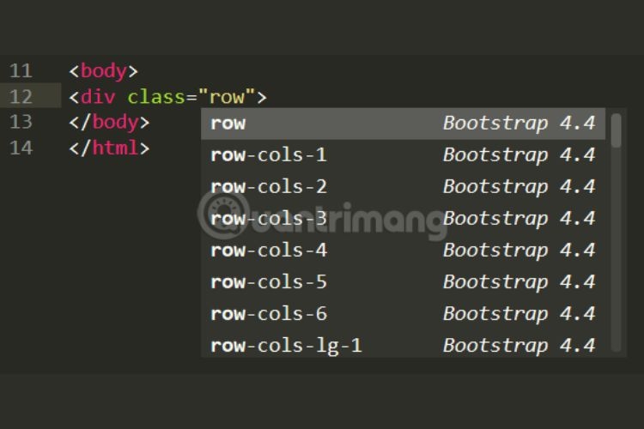This screenshot has height=429, width=644.
Task: Choose row-cols-4 from completions
Action: click(403, 251)
